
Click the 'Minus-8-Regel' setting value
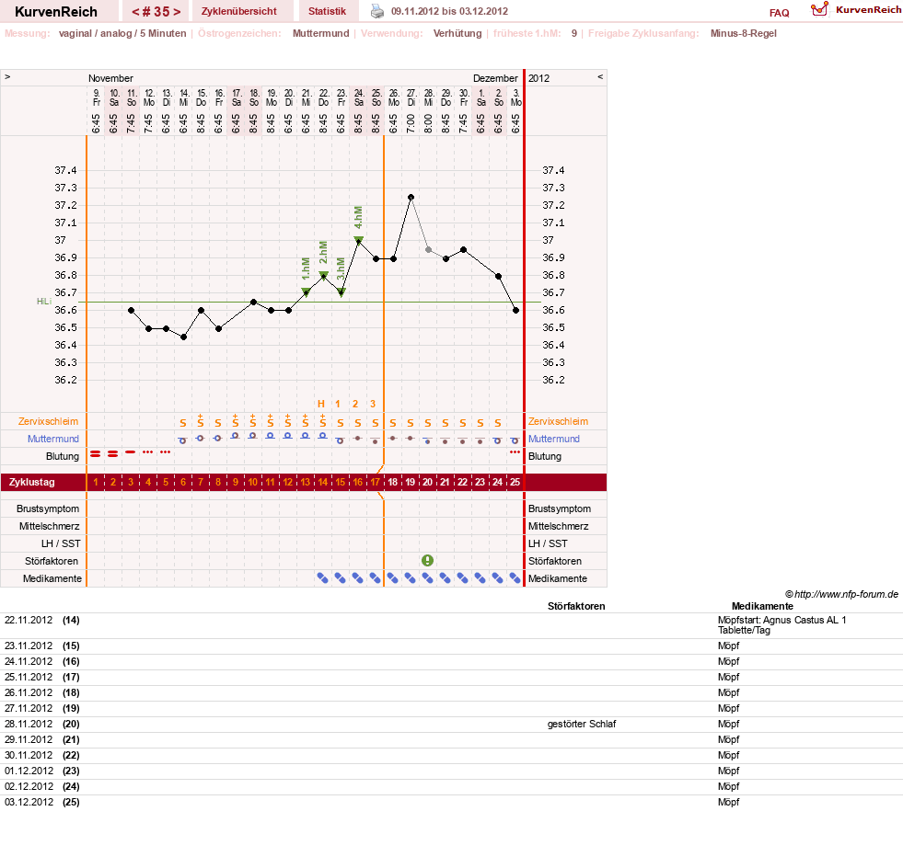pos(743,33)
